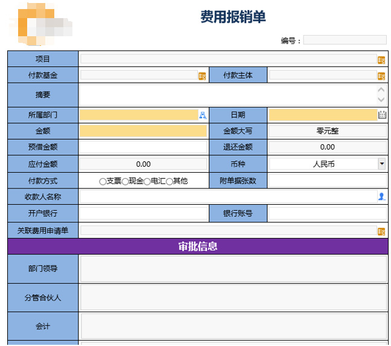391x346 pixels.
Task: Open the 项目 lookup picker icon
Action: tap(381, 60)
